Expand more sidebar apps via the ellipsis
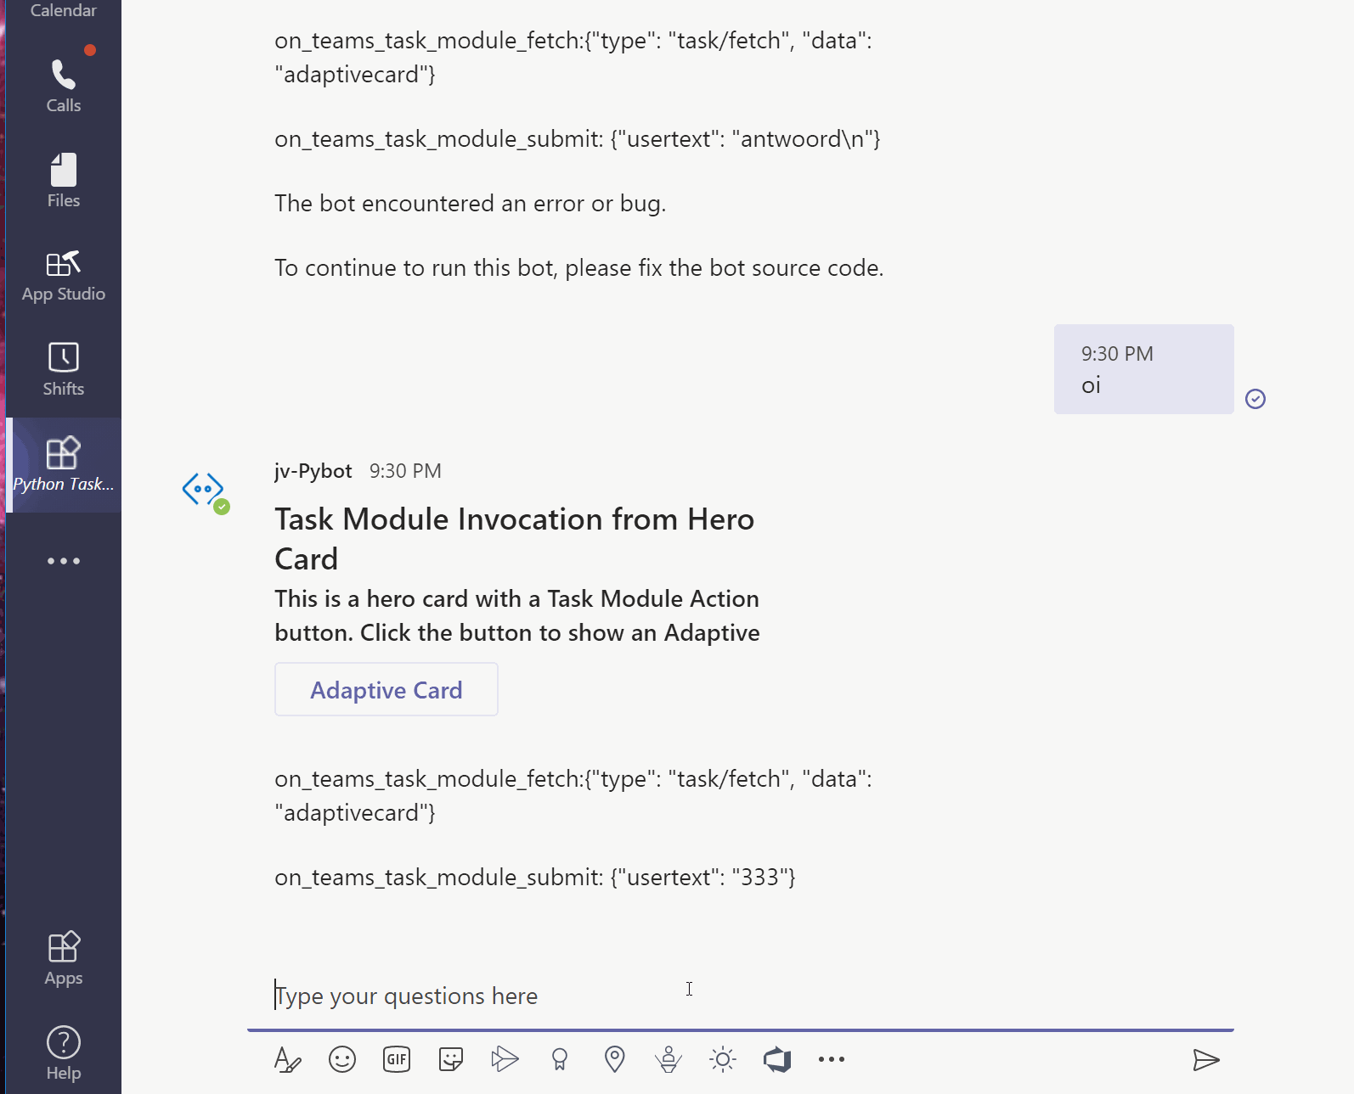Screen dimensions: 1354x1094 point(63,560)
